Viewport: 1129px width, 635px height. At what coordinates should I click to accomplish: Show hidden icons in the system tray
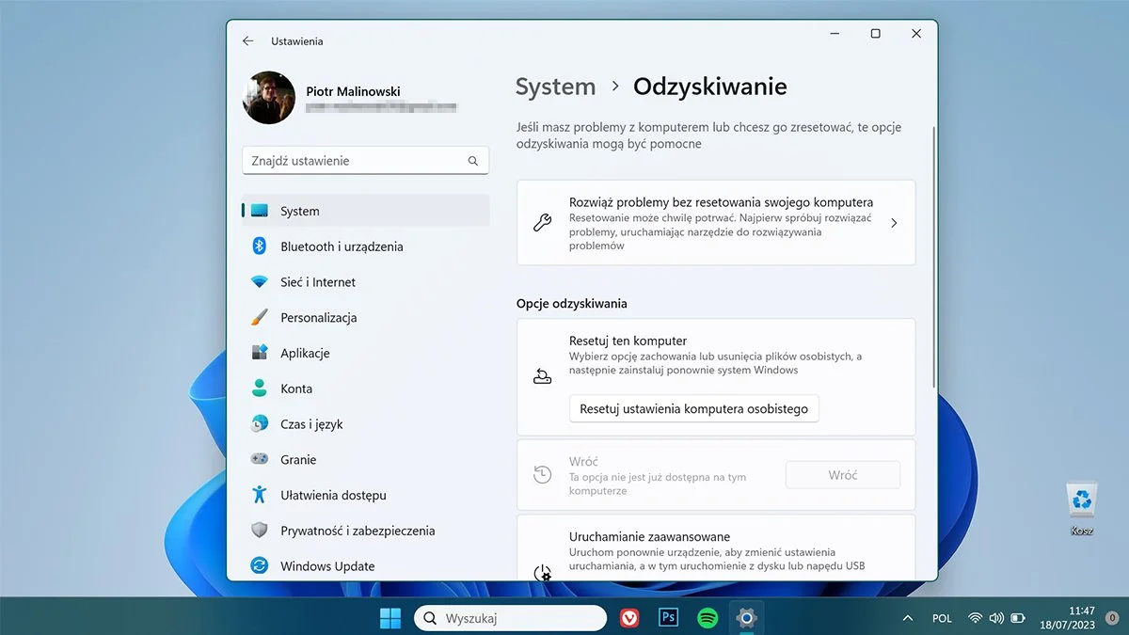tap(907, 618)
